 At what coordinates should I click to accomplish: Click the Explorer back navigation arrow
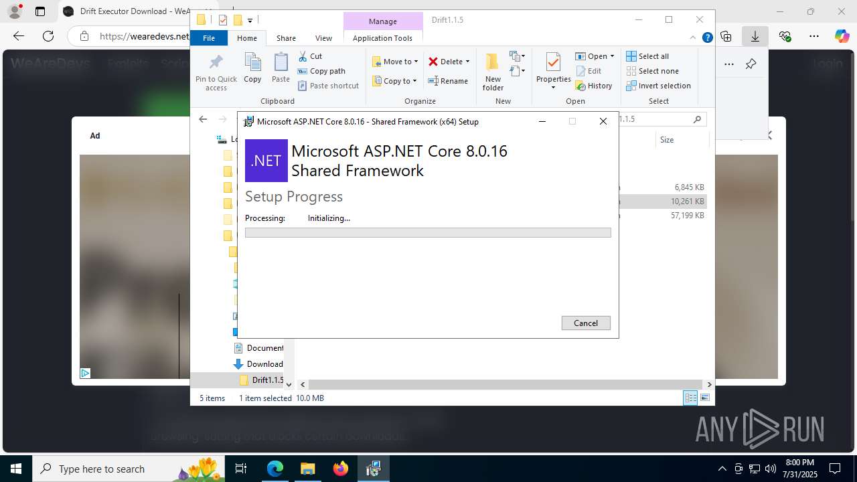pos(203,119)
